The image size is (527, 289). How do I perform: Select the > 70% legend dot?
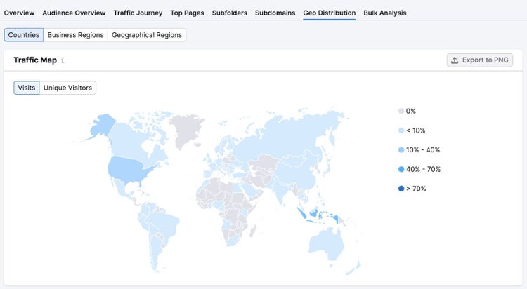[401, 189]
